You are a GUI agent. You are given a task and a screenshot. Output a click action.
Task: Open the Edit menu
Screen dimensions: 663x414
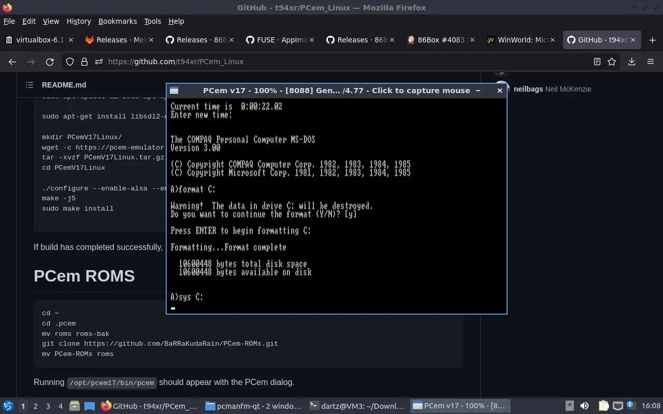(29, 21)
